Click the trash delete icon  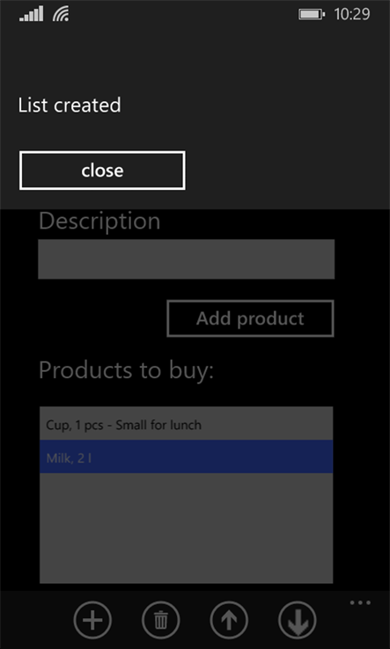161,620
